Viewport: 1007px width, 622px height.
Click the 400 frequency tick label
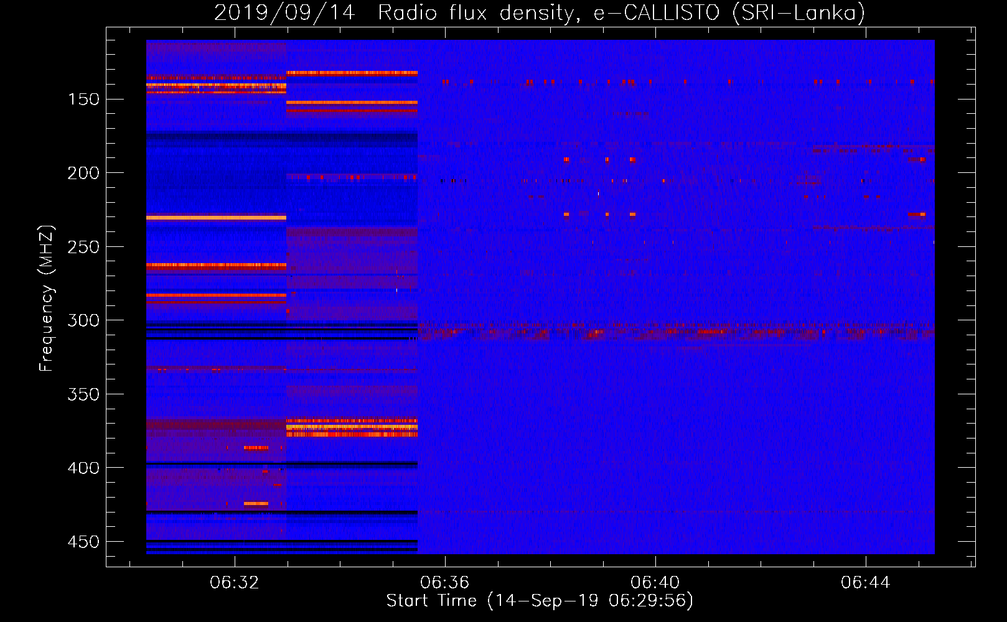click(83, 468)
